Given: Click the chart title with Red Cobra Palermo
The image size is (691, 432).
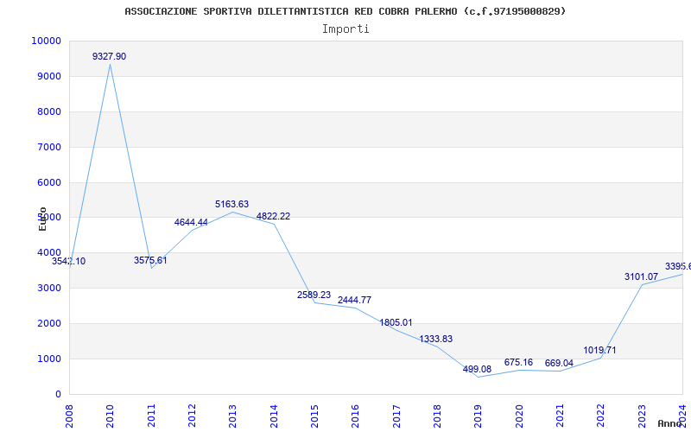Looking at the screenshot, I should (345, 11).
